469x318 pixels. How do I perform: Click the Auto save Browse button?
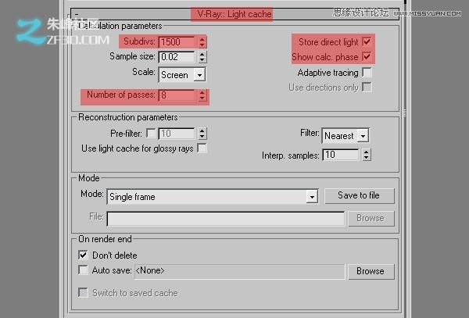370,271
